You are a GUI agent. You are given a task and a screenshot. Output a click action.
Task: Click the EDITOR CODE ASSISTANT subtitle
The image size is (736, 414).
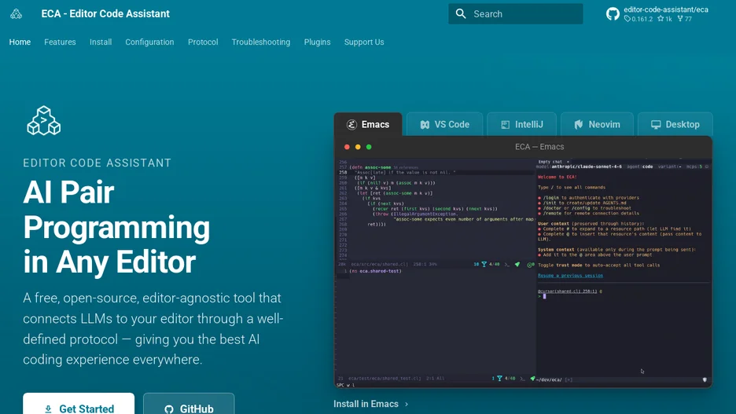coord(98,163)
